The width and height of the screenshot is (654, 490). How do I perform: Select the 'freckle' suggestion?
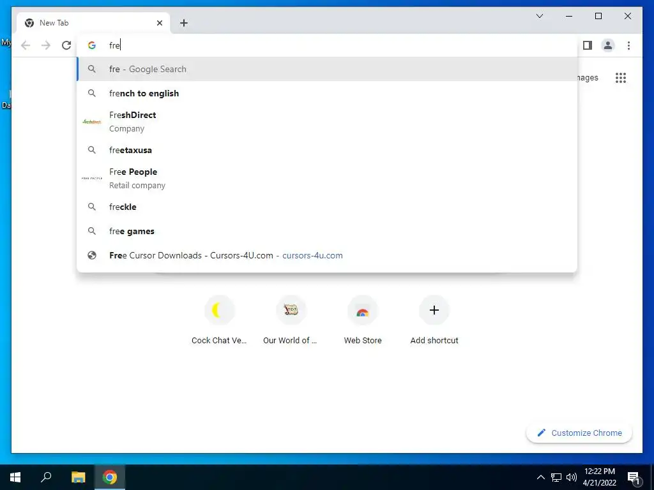point(327,207)
